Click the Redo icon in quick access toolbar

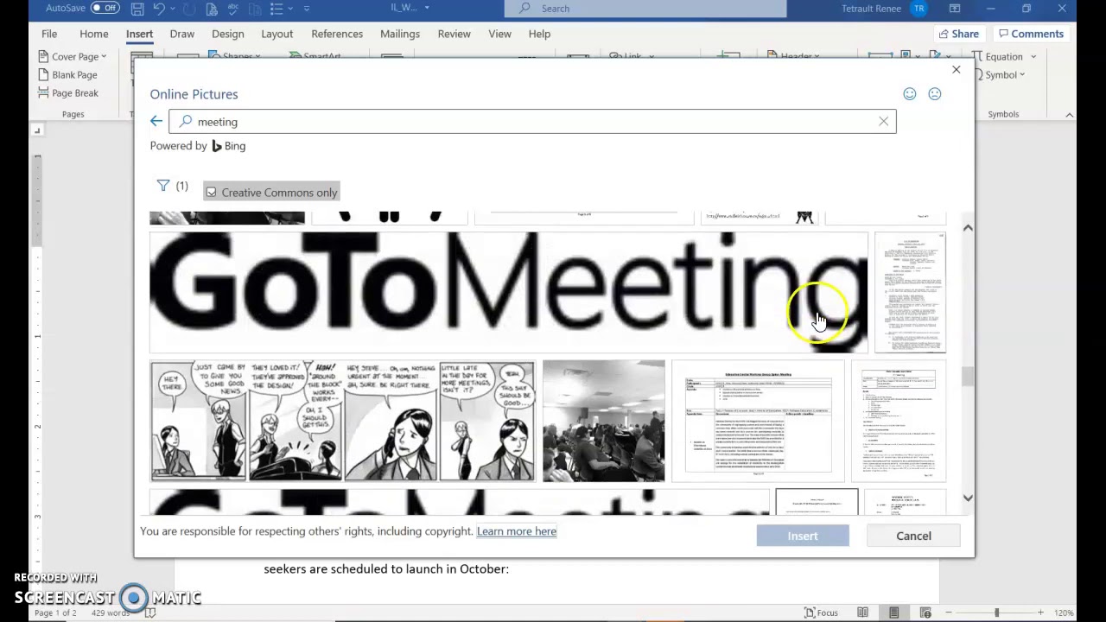tap(189, 9)
